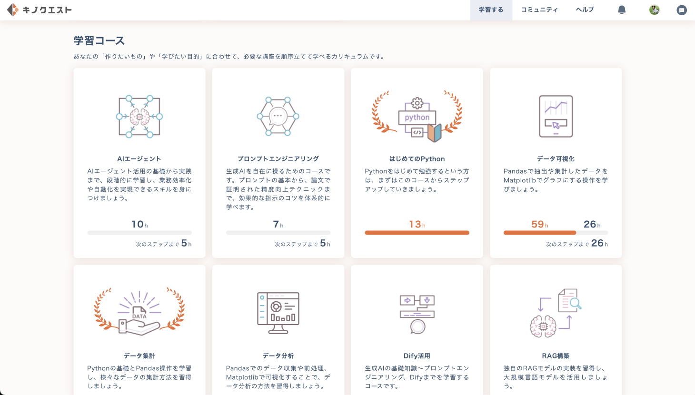The height and width of the screenshot is (395, 695).
Task: Open the ヘルプ menu
Action: 584,9
